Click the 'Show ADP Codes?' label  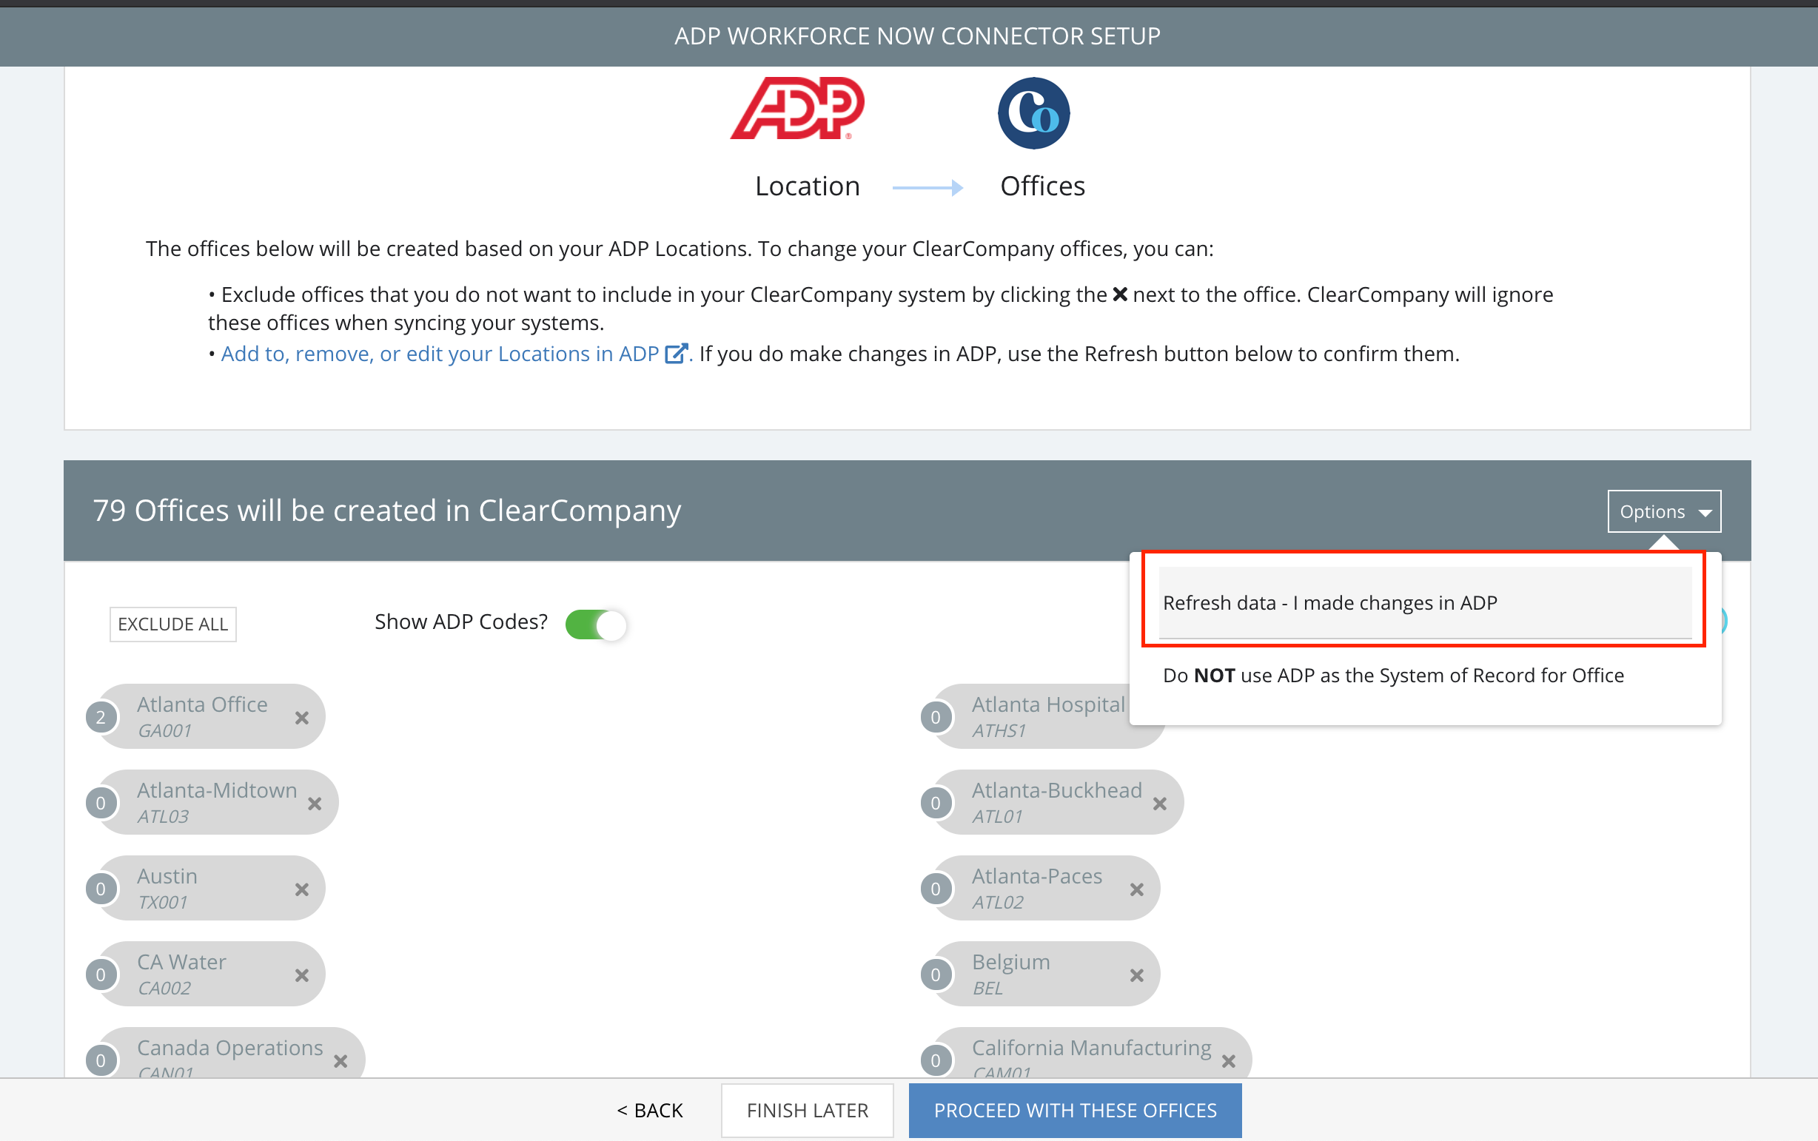(x=460, y=622)
